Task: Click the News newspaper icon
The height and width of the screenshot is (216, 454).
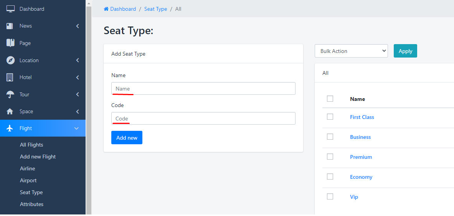Action: pyautogui.click(x=10, y=26)
